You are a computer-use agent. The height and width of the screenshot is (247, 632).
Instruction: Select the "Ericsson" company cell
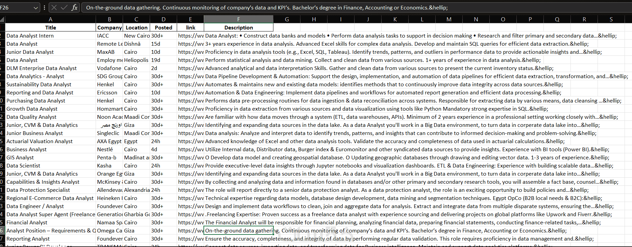coord(109,92)
